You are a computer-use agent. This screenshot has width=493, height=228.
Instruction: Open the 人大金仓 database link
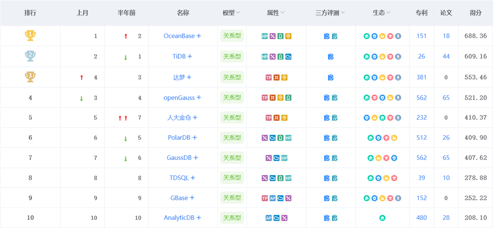point(179,118)
